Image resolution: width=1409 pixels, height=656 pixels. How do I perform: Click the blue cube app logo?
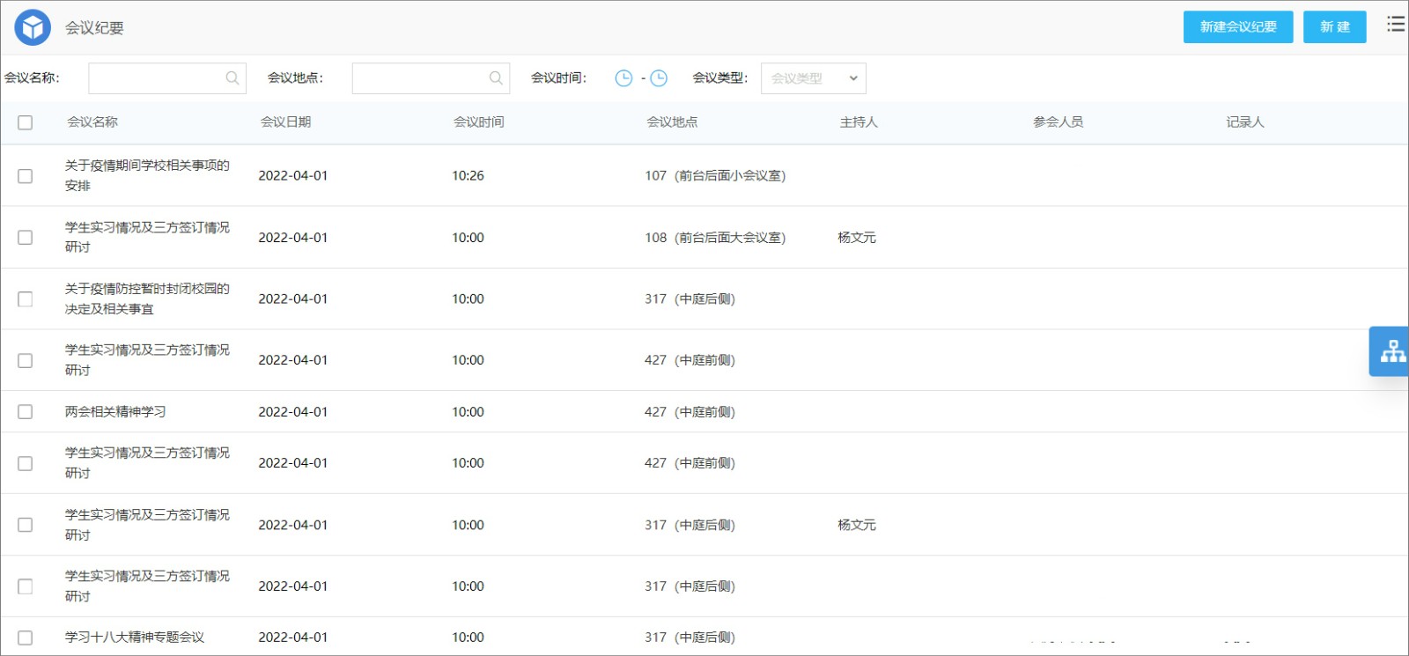pos(33,27)
